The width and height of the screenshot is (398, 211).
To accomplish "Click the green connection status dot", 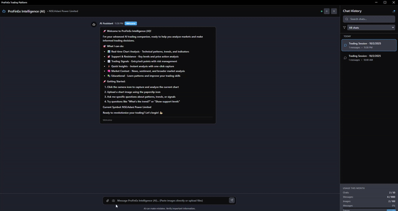I will point(321,11).
